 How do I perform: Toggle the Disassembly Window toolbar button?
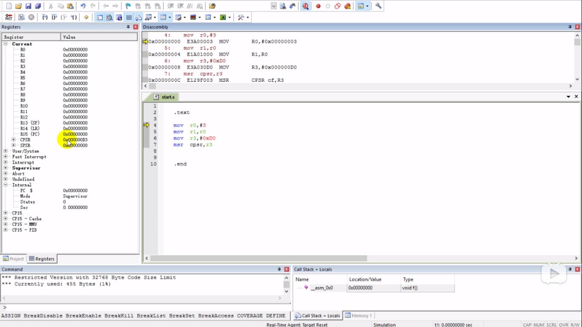(x=109, y=17)
